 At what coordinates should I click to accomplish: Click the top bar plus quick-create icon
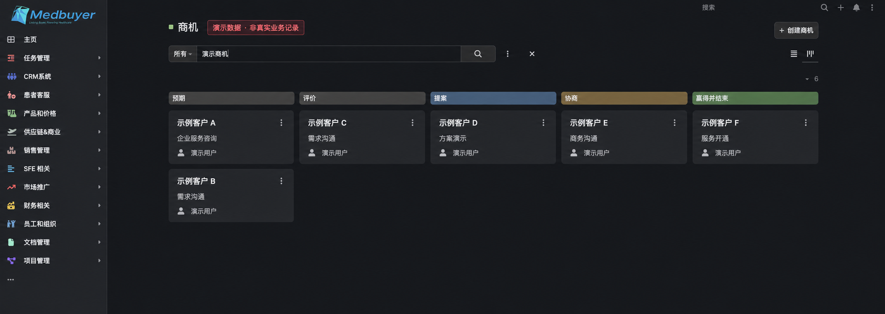point(840,8)
